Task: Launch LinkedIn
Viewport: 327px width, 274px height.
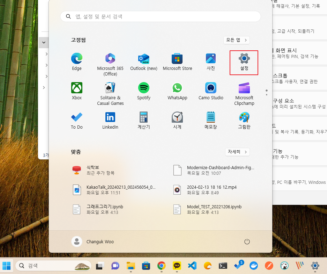Action: 110,121
